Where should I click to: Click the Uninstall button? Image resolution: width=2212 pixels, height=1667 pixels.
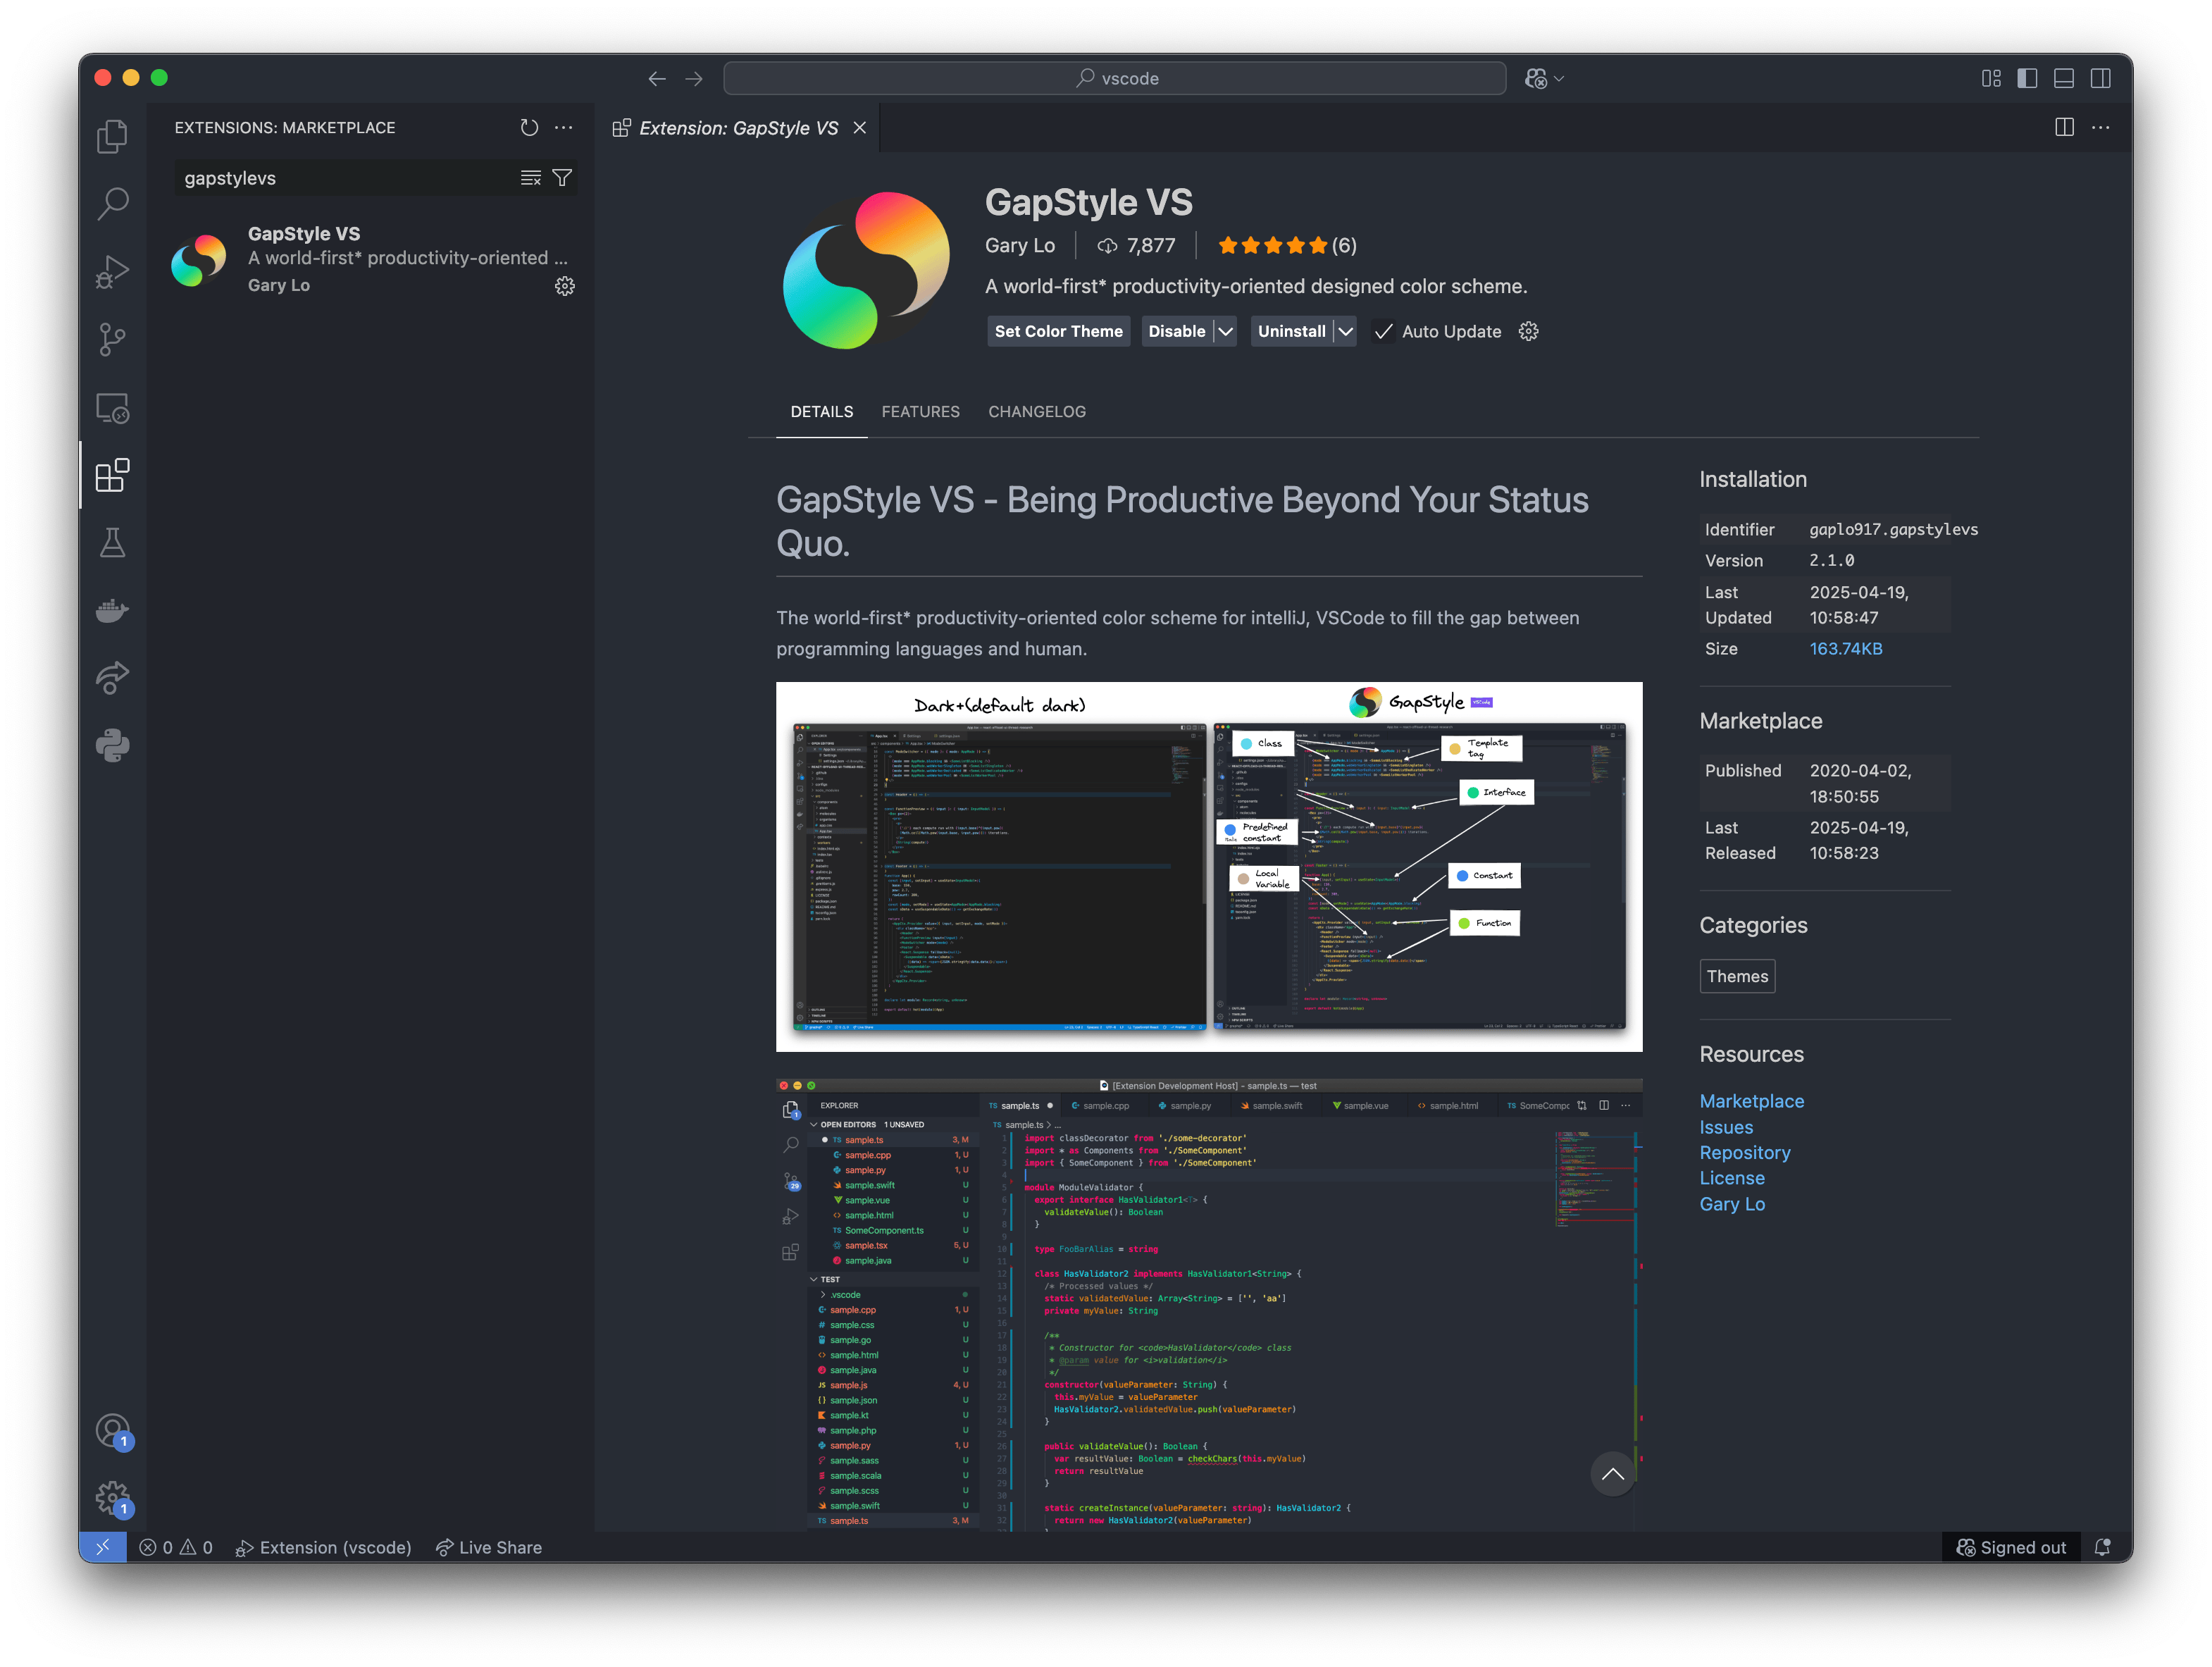pyautogui.click(x=1291, y=331)
